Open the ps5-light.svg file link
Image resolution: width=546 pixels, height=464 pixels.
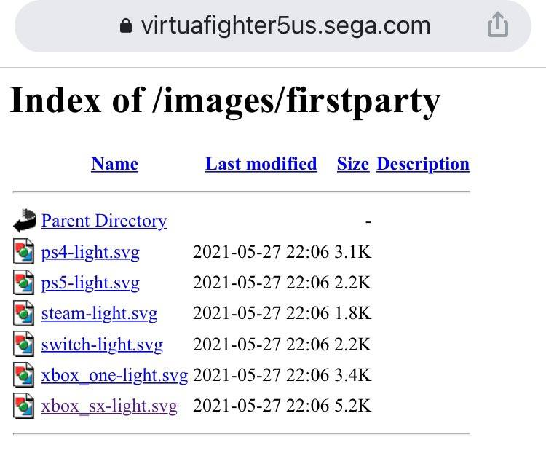[90, 283]
